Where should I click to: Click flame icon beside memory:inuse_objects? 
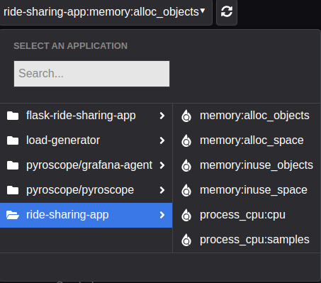(x=186, y=165)
